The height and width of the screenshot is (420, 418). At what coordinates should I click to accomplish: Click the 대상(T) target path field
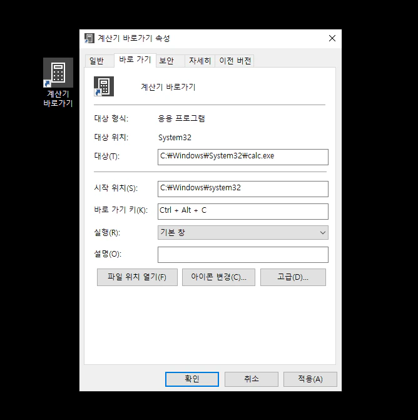coord(243,157)
